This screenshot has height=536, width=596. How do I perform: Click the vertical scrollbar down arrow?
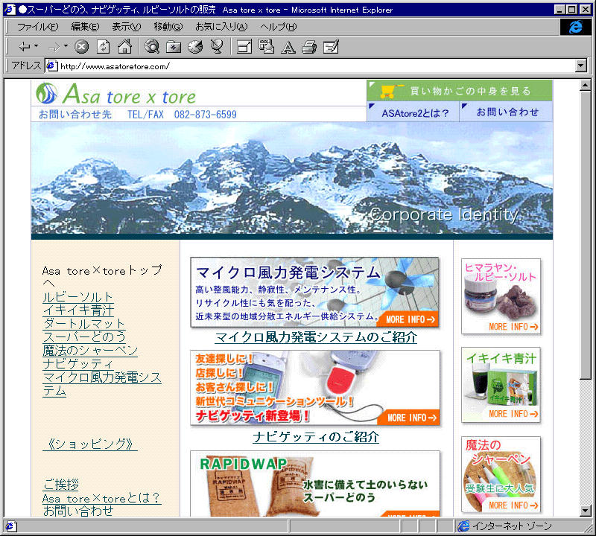tap(586, 511)
